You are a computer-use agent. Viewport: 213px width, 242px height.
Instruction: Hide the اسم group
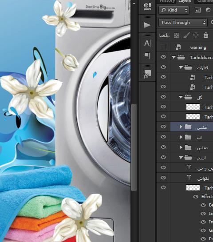(163, 157)
